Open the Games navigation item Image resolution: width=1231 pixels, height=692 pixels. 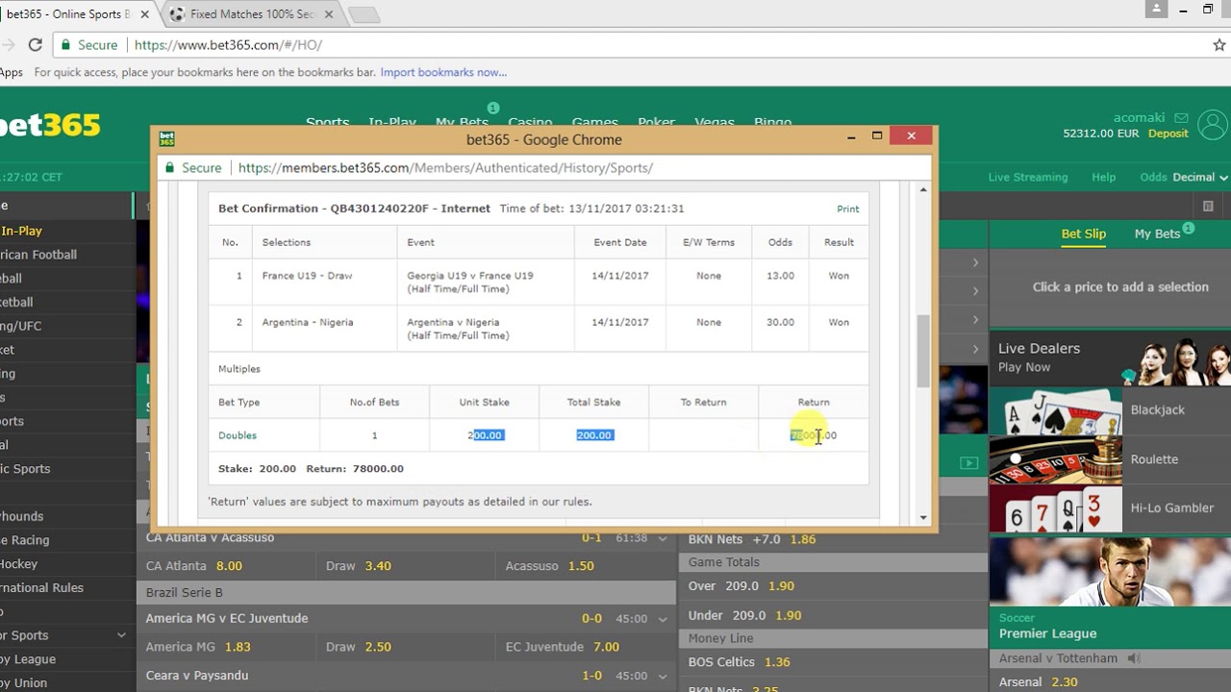(594, 122)
